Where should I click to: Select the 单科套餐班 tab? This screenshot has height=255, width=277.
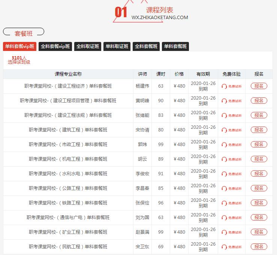point(175,46)
